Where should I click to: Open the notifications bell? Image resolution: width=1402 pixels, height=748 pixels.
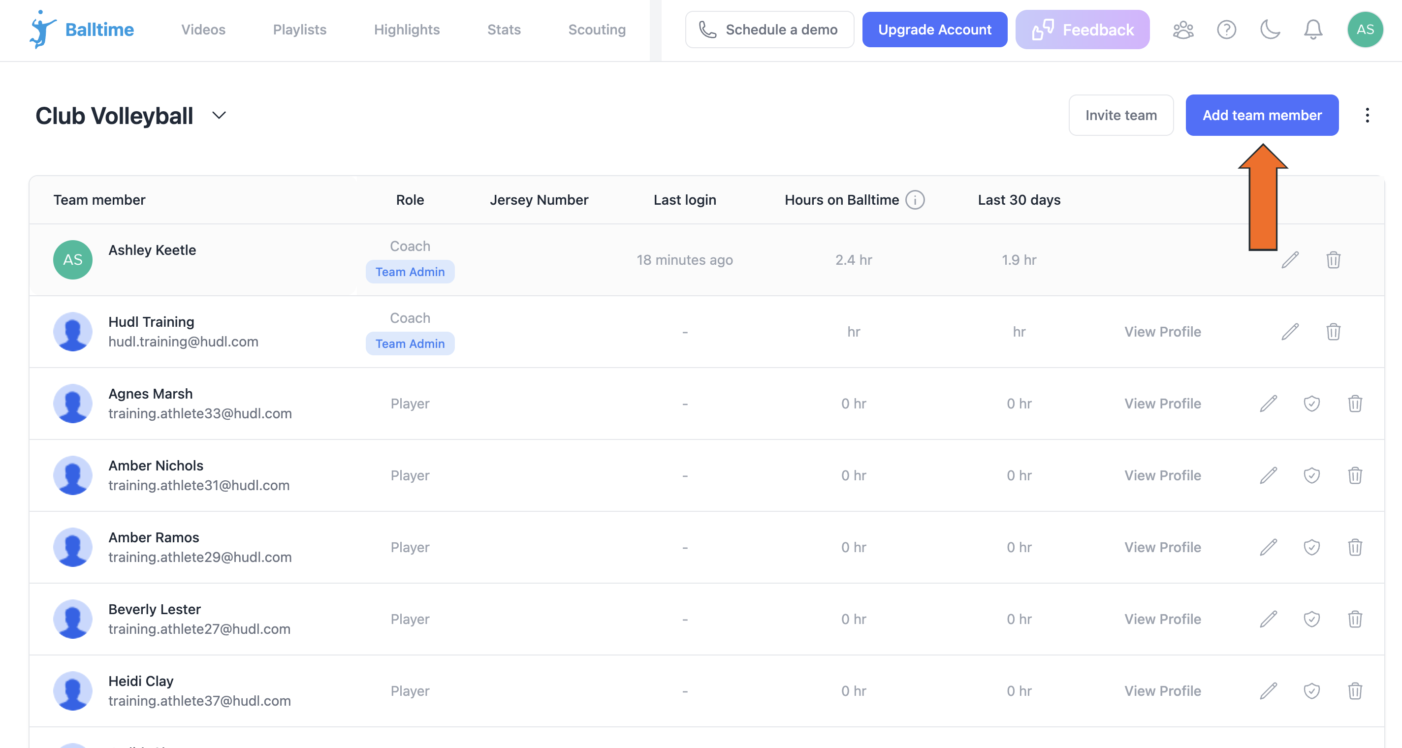[x=1313, y=30]
